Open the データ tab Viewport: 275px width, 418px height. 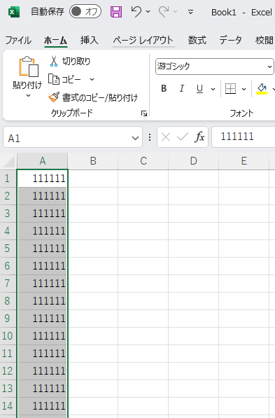click(x=230, y=40)
